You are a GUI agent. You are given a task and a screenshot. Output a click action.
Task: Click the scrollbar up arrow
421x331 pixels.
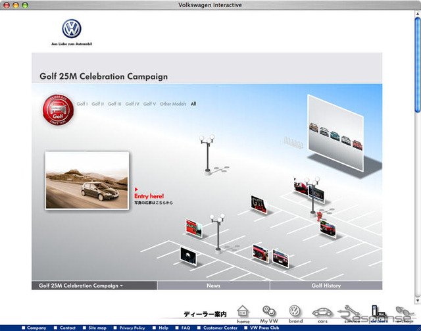[x=418, y=13]
